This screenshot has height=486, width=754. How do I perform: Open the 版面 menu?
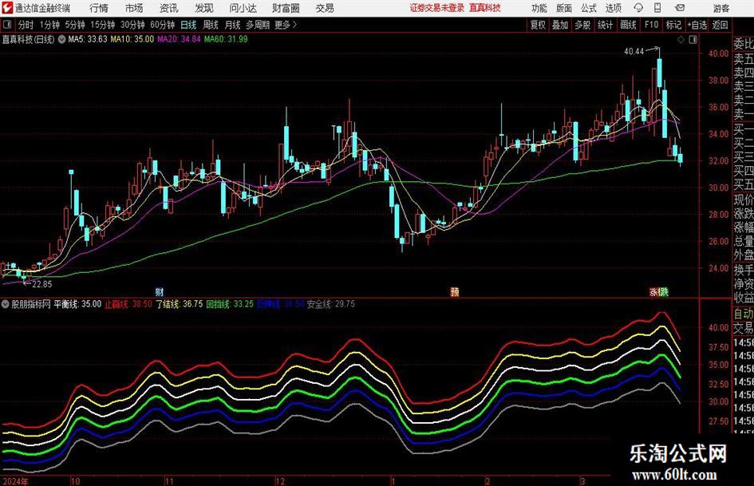(x=564, y=8)
